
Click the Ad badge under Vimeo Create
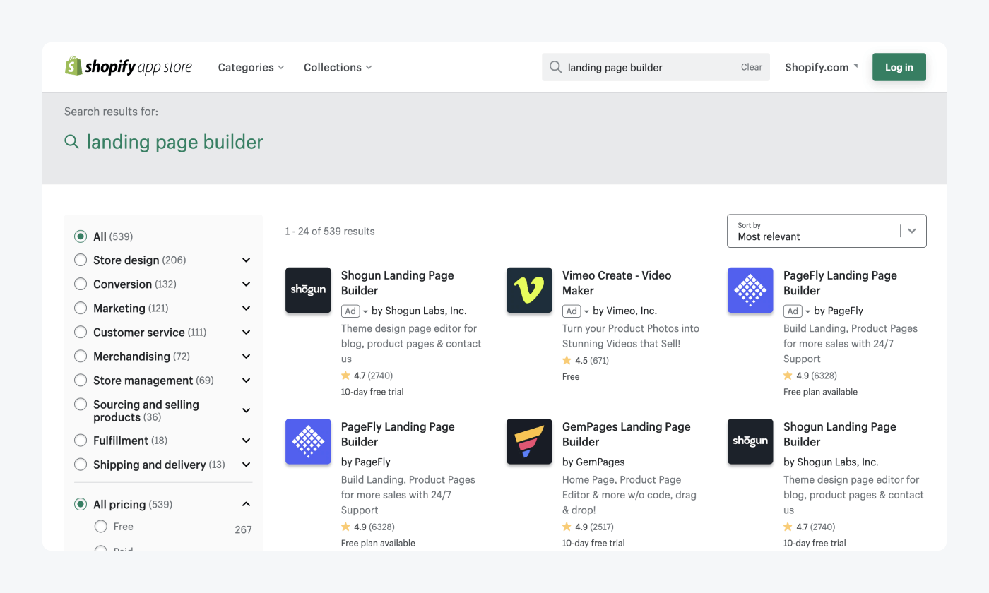pyautogui.click(x=572, y=311)
